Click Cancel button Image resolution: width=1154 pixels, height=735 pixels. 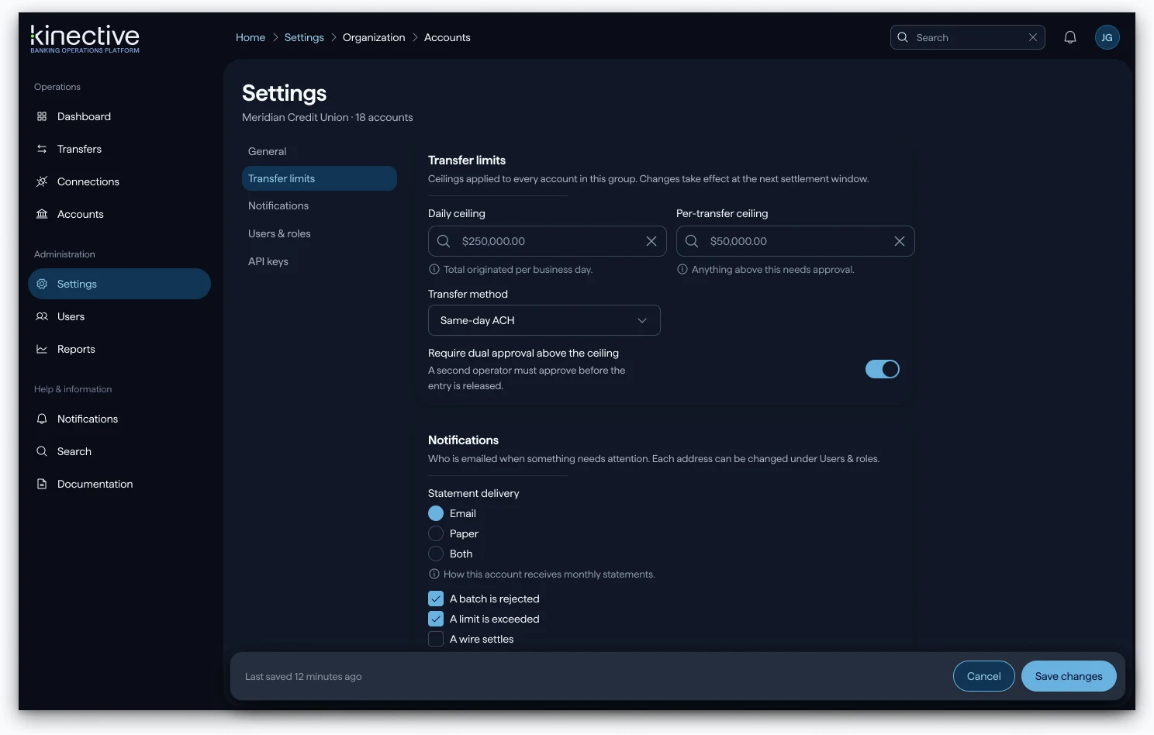click(x=984, y=676)
